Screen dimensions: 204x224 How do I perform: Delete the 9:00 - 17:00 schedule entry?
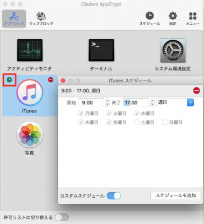[197, 91]
